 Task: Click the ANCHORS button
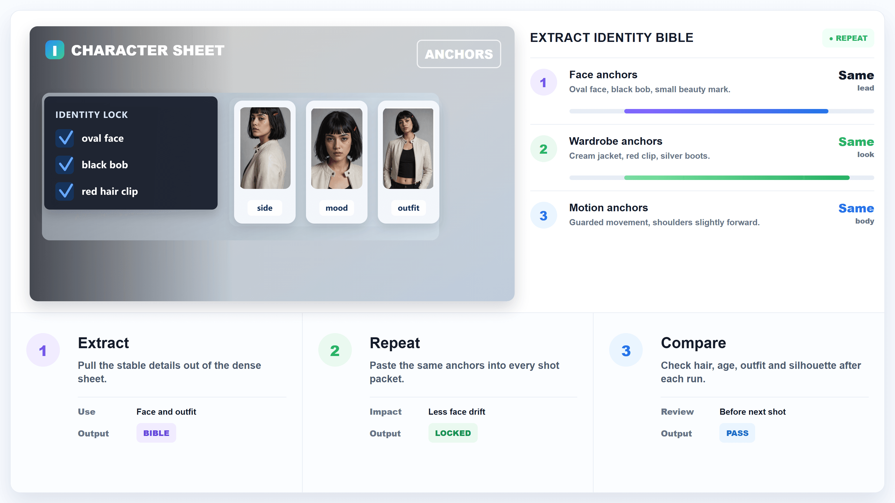point(459,54)
